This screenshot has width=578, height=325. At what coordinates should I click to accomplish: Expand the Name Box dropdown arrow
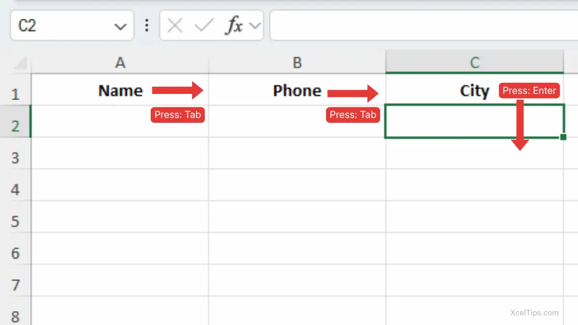point(120,26)
